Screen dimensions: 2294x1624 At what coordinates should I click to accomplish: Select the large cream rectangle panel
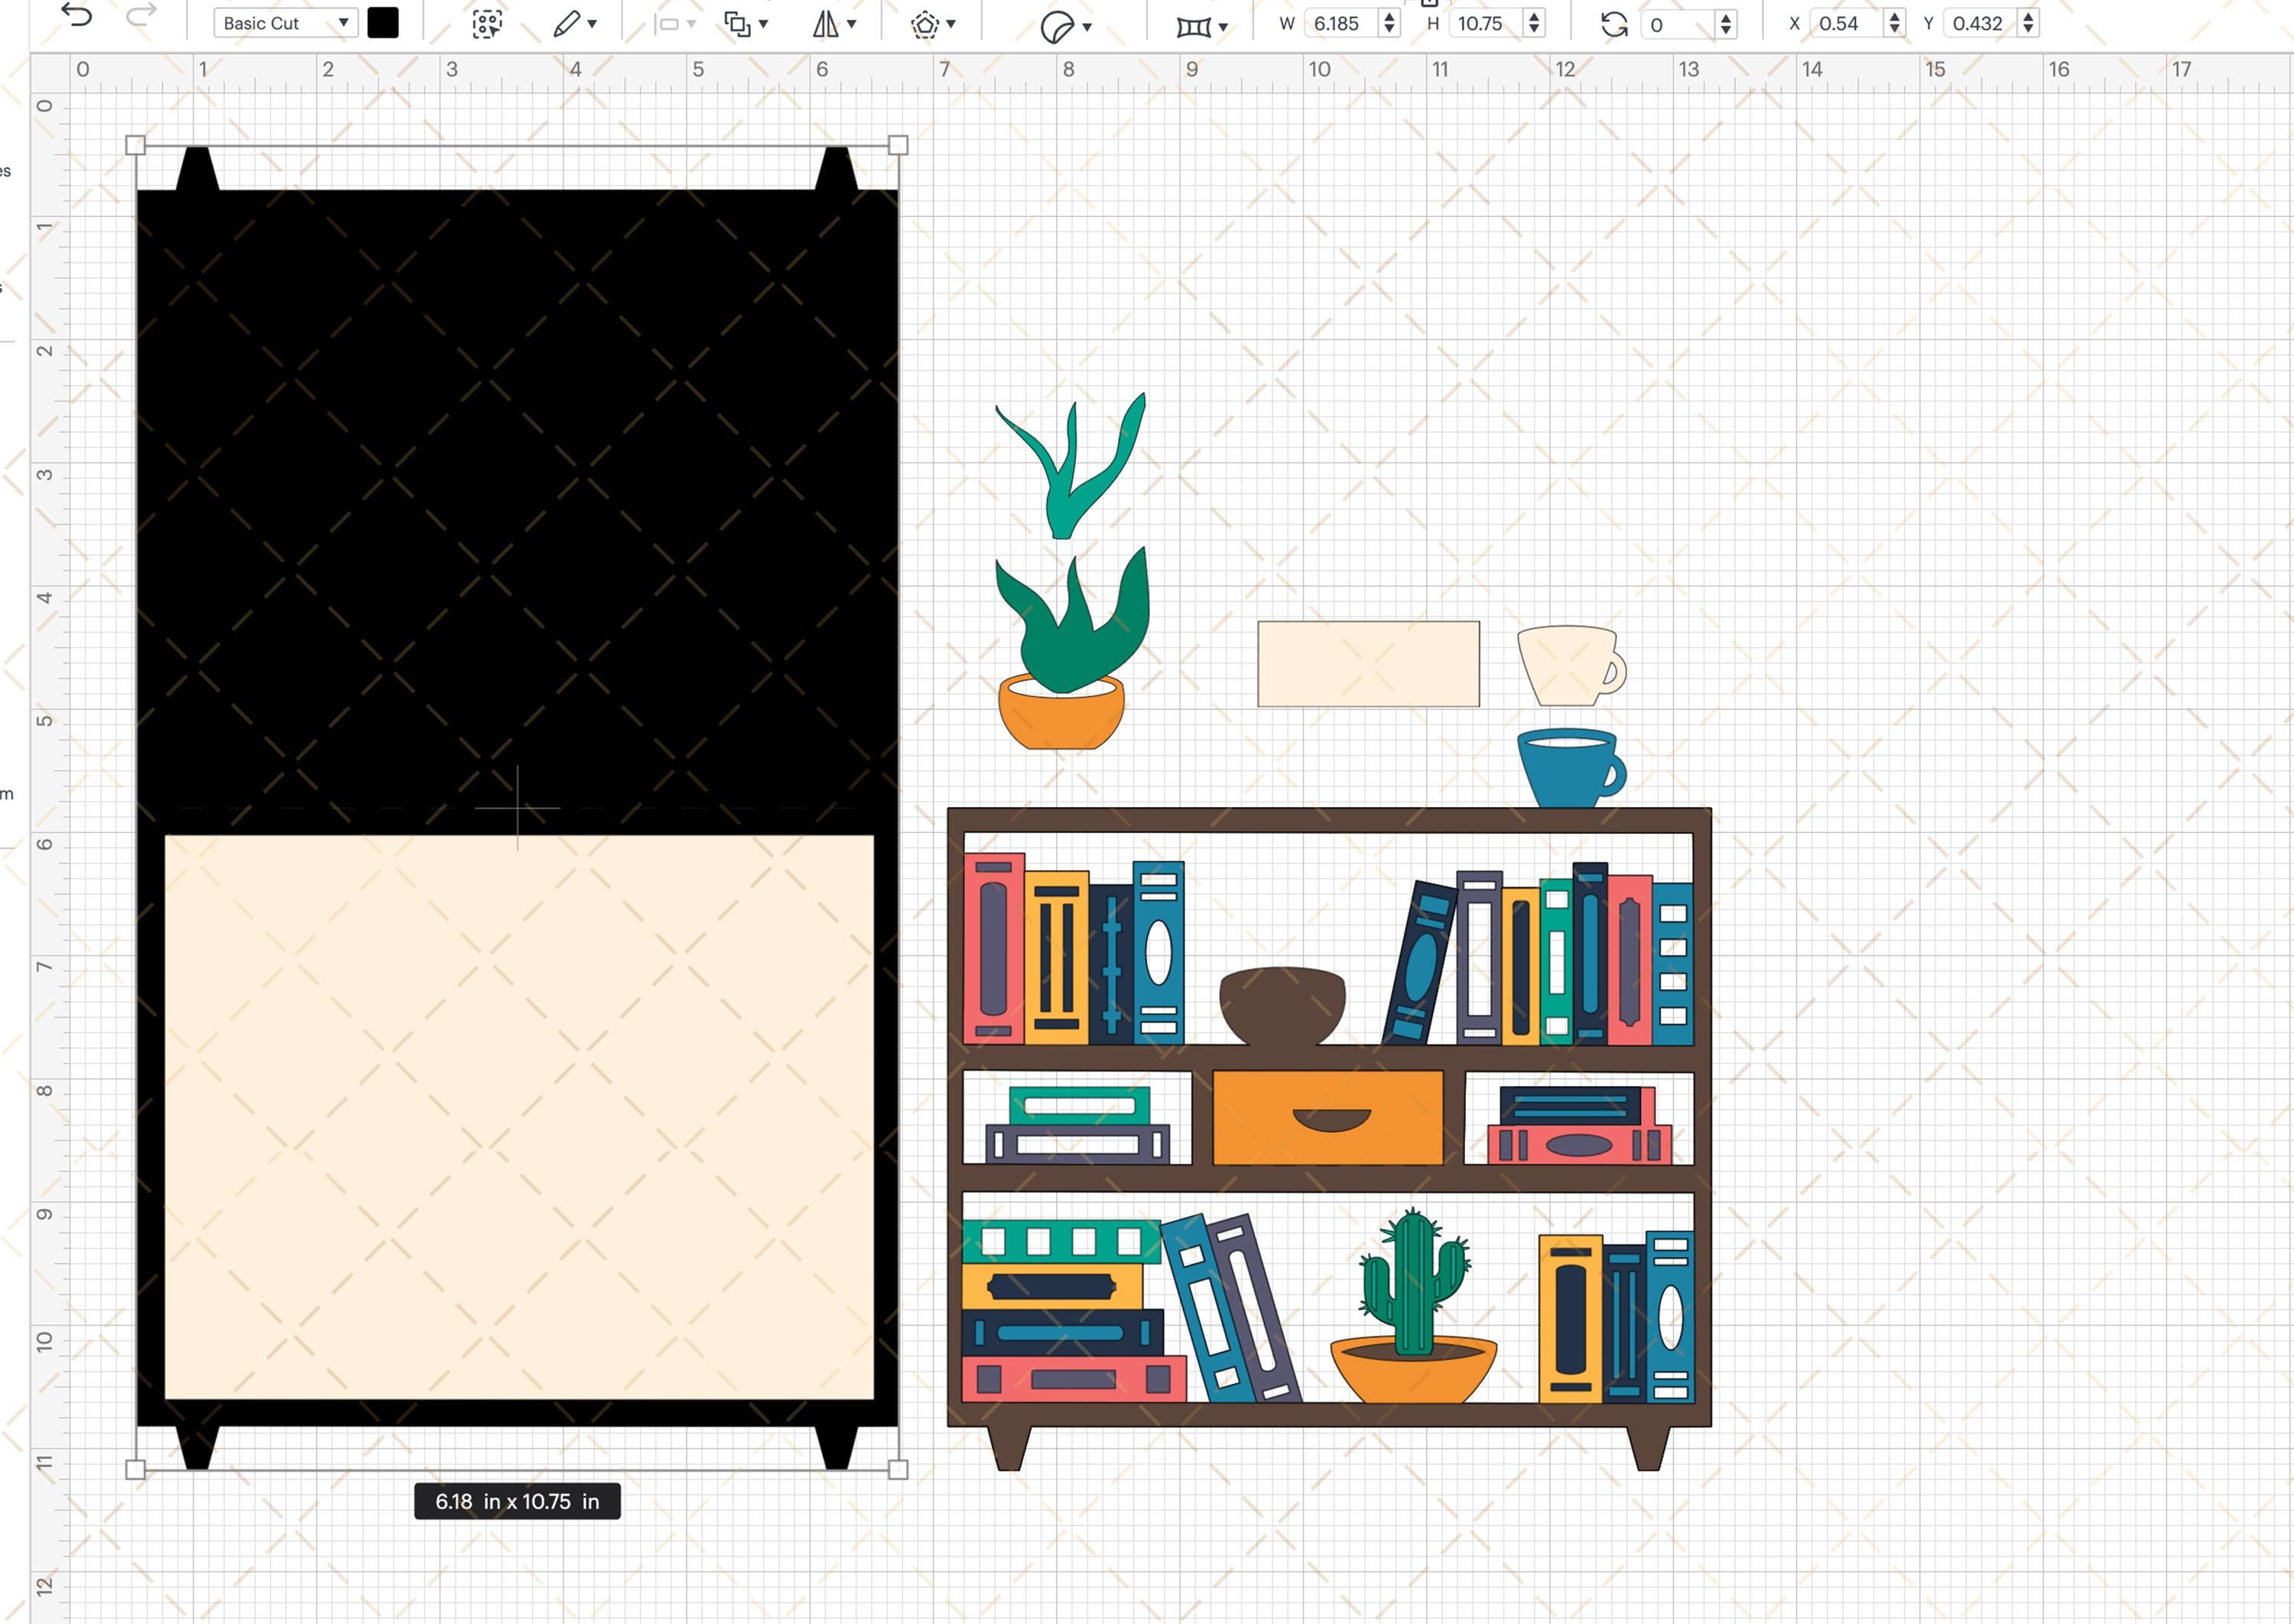[519, 1117]
